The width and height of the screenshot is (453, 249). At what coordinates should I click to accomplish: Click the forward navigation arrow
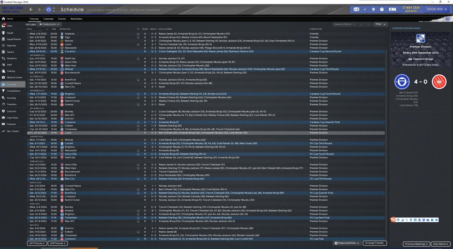click(x=39, y=9)
